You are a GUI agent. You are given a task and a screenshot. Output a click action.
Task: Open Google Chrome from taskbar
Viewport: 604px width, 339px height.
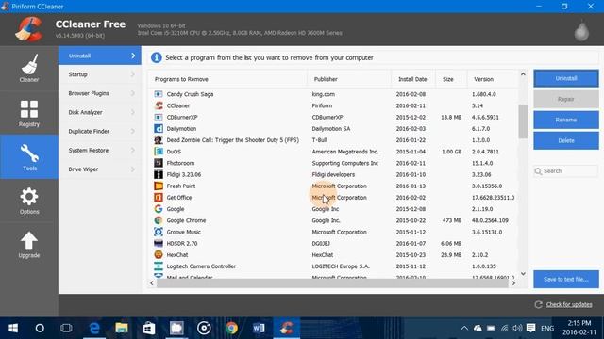[231, 328]
